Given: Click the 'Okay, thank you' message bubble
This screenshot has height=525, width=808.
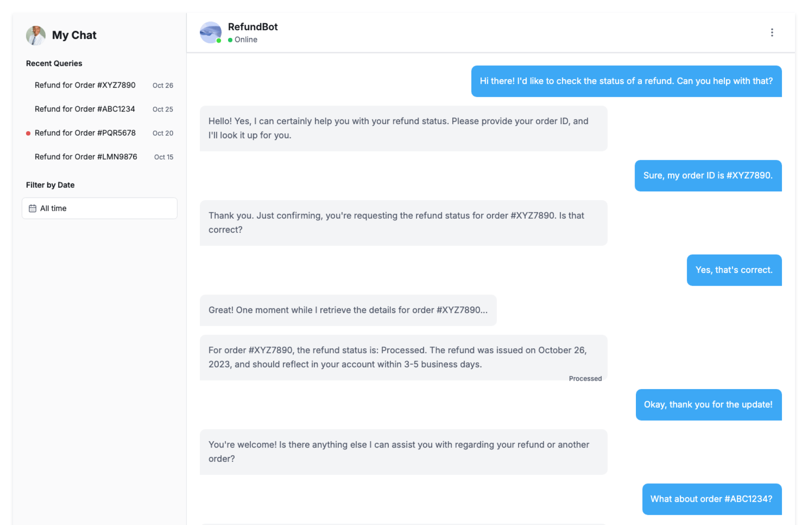Looking at the screenshot, I should click(x=708, y=405).
